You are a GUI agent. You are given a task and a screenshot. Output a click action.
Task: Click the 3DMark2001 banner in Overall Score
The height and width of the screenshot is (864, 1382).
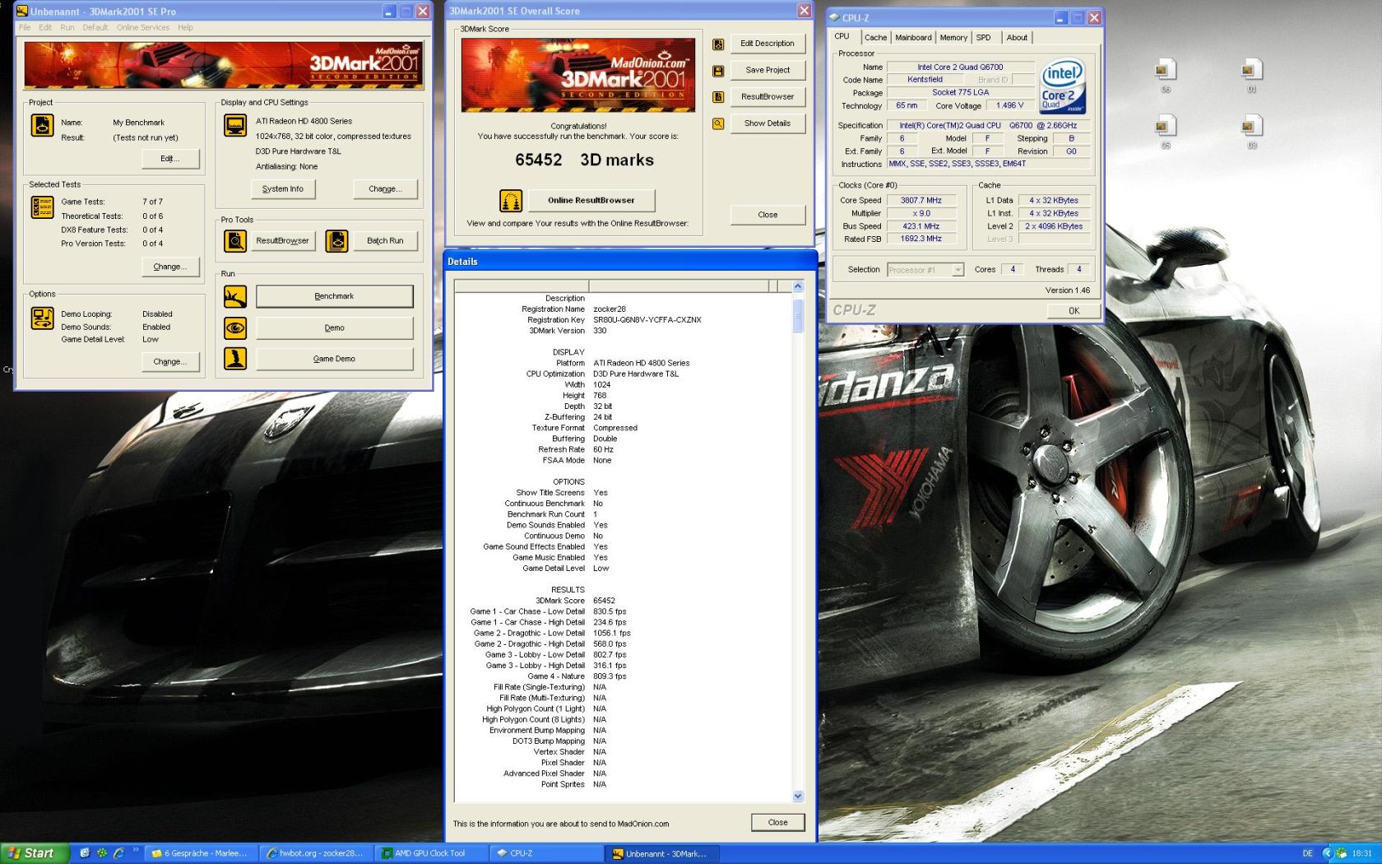pos(578,75)
